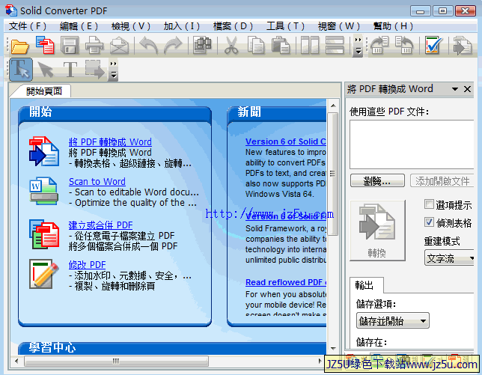Undo with the left arrow icon

[149, 45]
